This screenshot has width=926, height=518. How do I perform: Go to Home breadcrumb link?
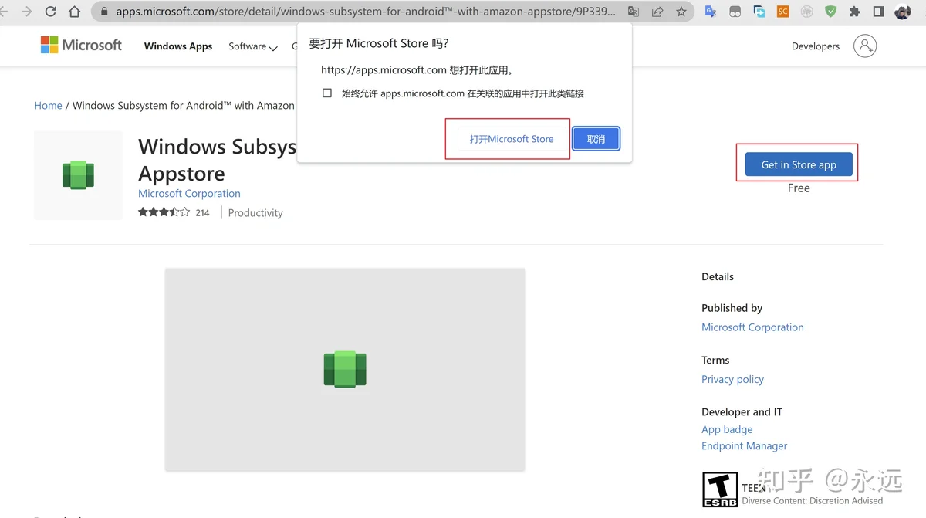(48, 105)
